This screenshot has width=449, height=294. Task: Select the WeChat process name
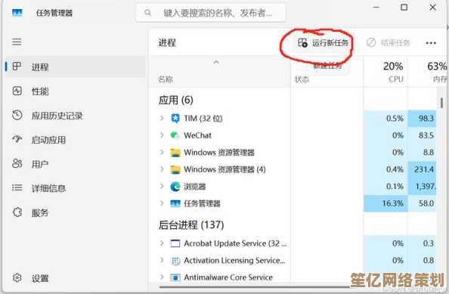(197, 135)
